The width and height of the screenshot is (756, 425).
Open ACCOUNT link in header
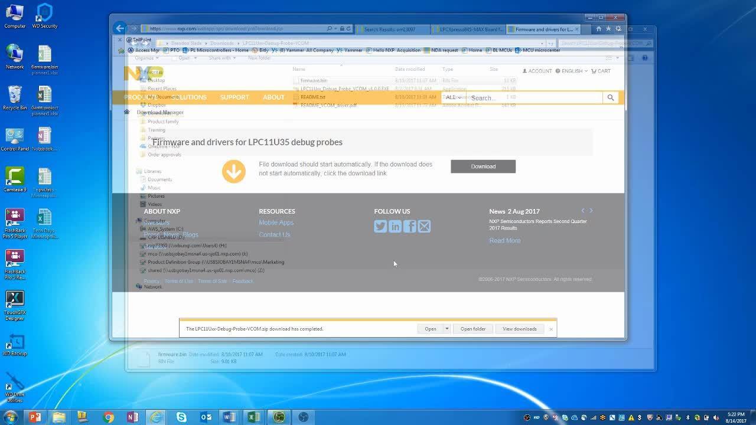pyautogui.click(x=537, y=71)
